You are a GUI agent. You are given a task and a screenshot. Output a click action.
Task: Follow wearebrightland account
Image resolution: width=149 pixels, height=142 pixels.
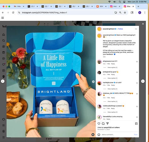pos(120,29)
